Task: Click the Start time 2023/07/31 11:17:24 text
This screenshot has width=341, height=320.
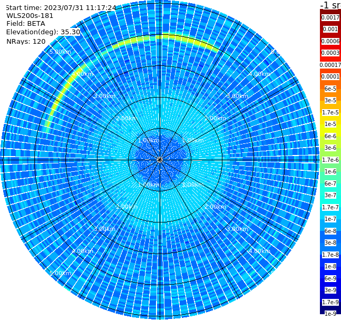Action: 61,8
